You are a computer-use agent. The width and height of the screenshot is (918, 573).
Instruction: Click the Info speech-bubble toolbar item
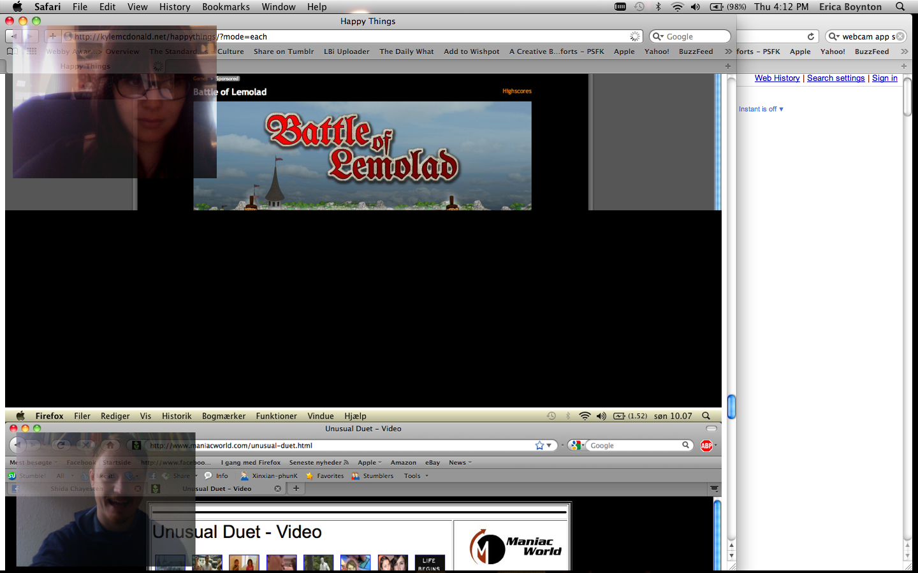tap(216, 476)
